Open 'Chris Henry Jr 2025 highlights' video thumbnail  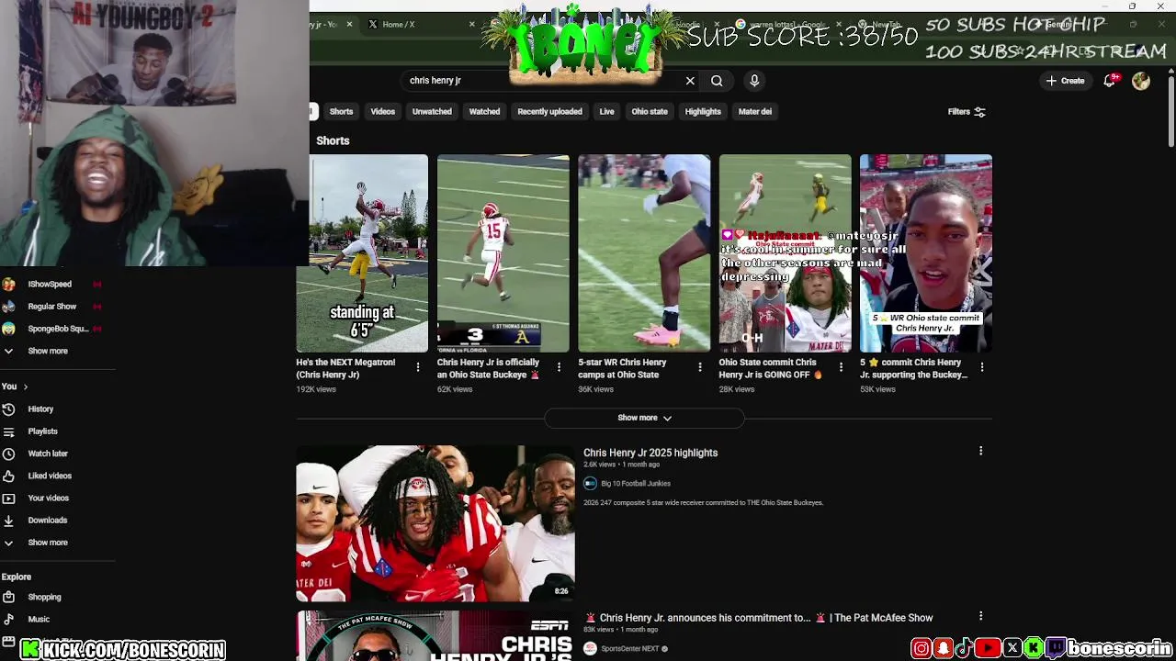coord(435,523)
